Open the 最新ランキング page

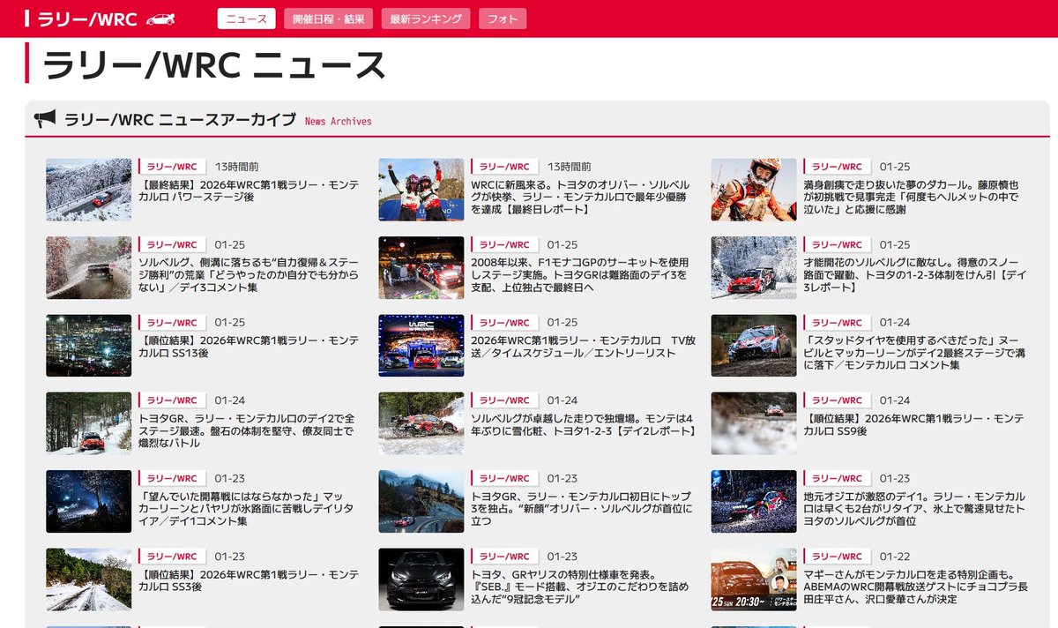[x=425, y=18]
